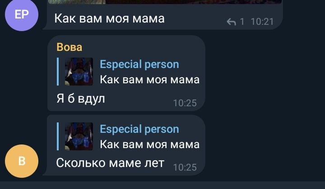Click blue quote bar in the last message

(58, 136)
